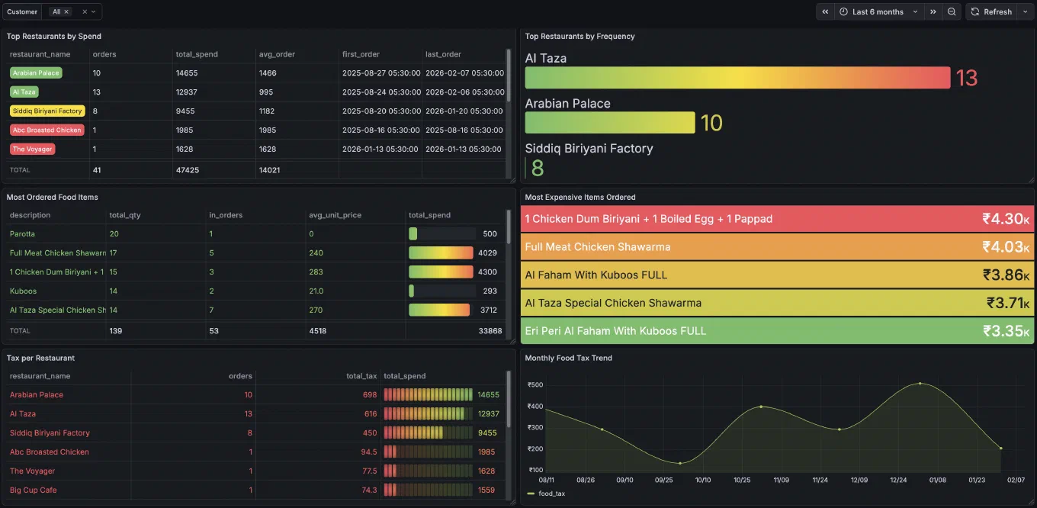Click total_spend value 47425 in TOTAL row
1037x508 pixels.
tap(187, 170)
